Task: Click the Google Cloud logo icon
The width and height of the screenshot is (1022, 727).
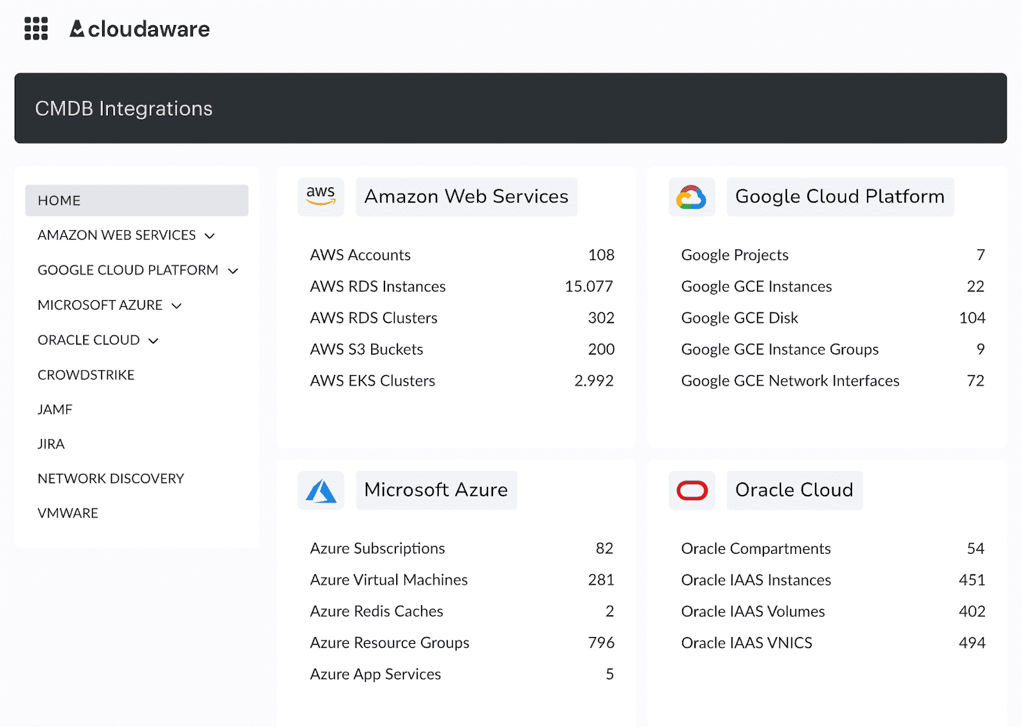Action: (692, 197)
